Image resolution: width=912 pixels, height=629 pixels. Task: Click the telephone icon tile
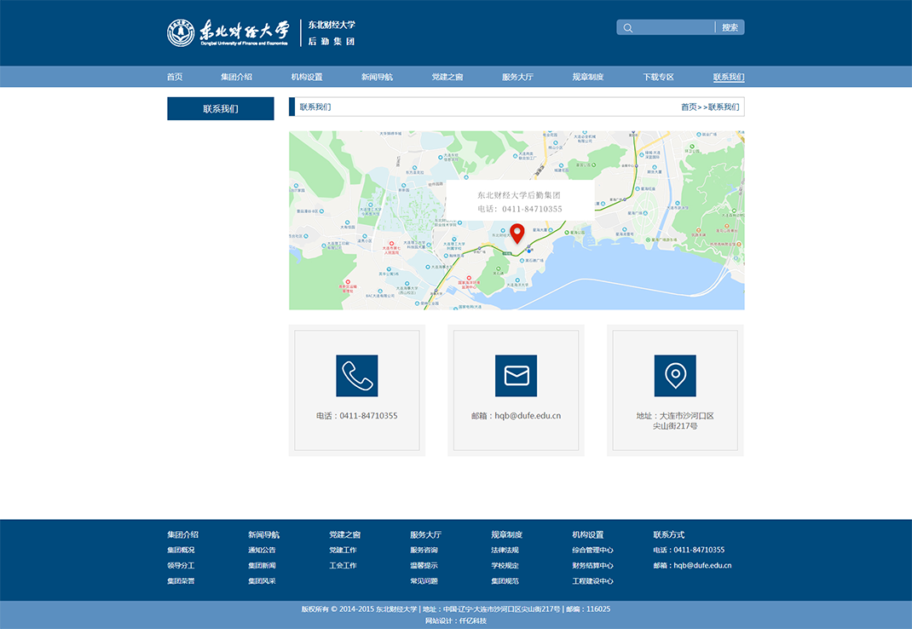click(356, 376)
